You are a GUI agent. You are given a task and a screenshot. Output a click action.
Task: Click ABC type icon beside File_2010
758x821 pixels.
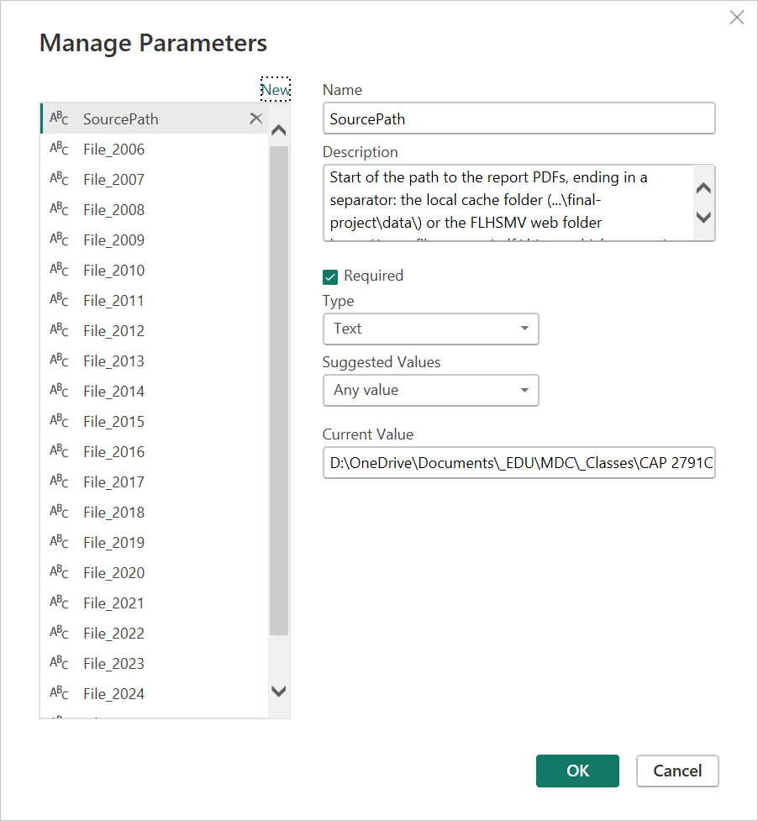(x=59, y=270)
